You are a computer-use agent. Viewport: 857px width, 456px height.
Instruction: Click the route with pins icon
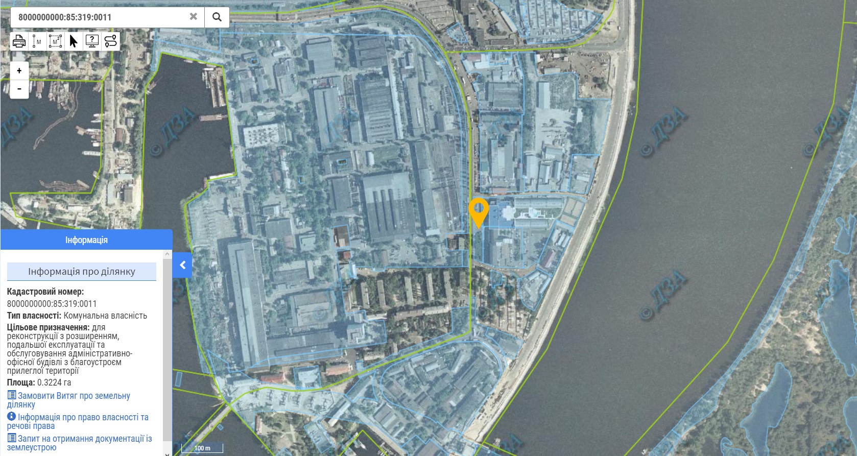pos(111,41)
